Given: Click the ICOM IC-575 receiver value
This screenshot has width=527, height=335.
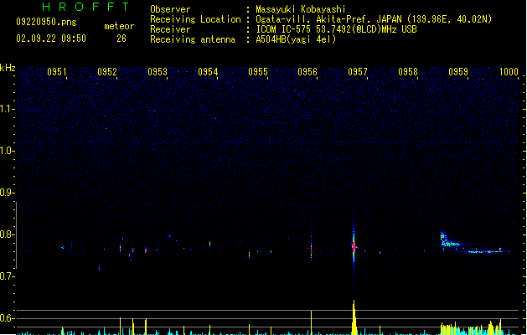Looking at the screenshot, I should point(336,29).
